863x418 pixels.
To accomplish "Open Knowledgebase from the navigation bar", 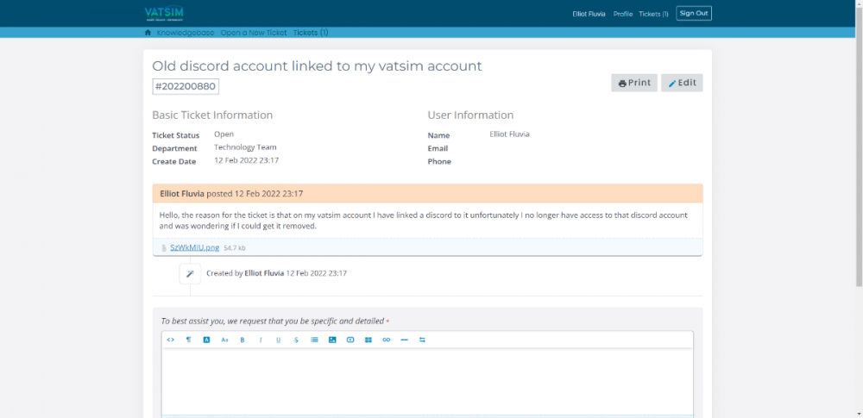I will tap(185, 33).
